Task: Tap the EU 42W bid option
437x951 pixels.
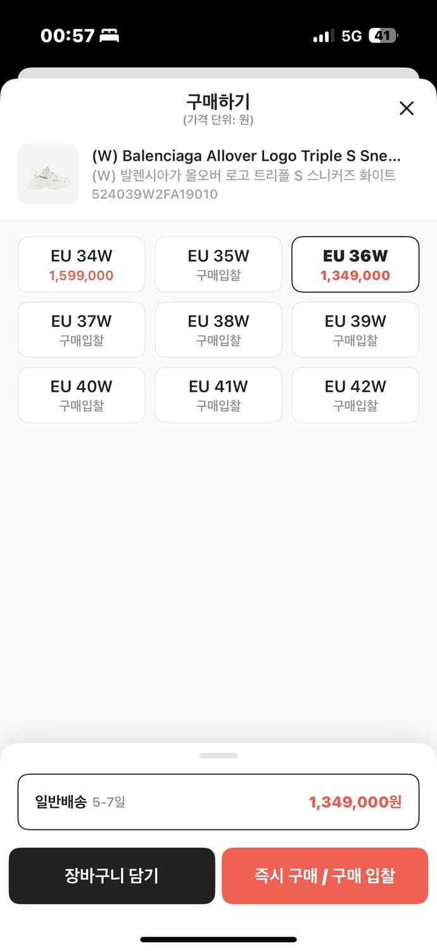Action: point(355,395)
